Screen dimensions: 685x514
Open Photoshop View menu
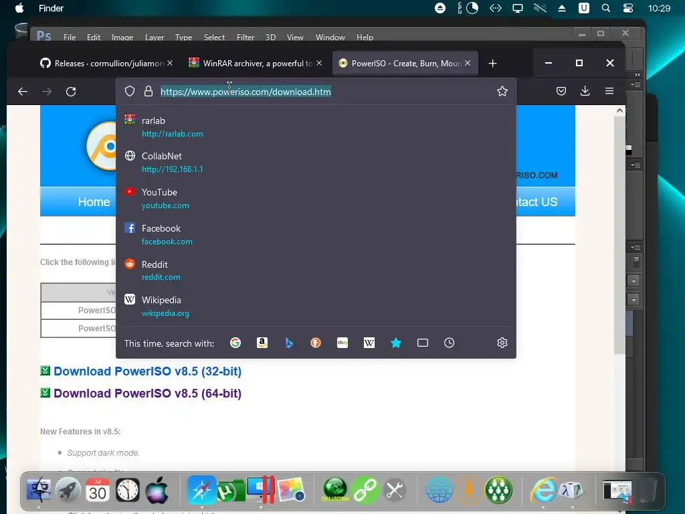coord(295,37)
